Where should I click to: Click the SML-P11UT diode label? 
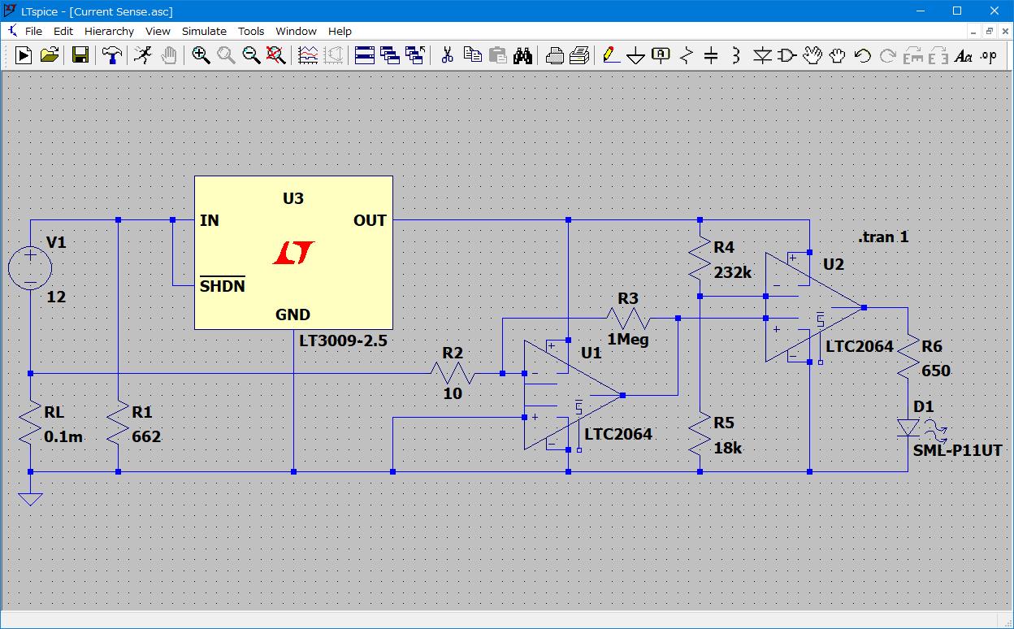958,450
